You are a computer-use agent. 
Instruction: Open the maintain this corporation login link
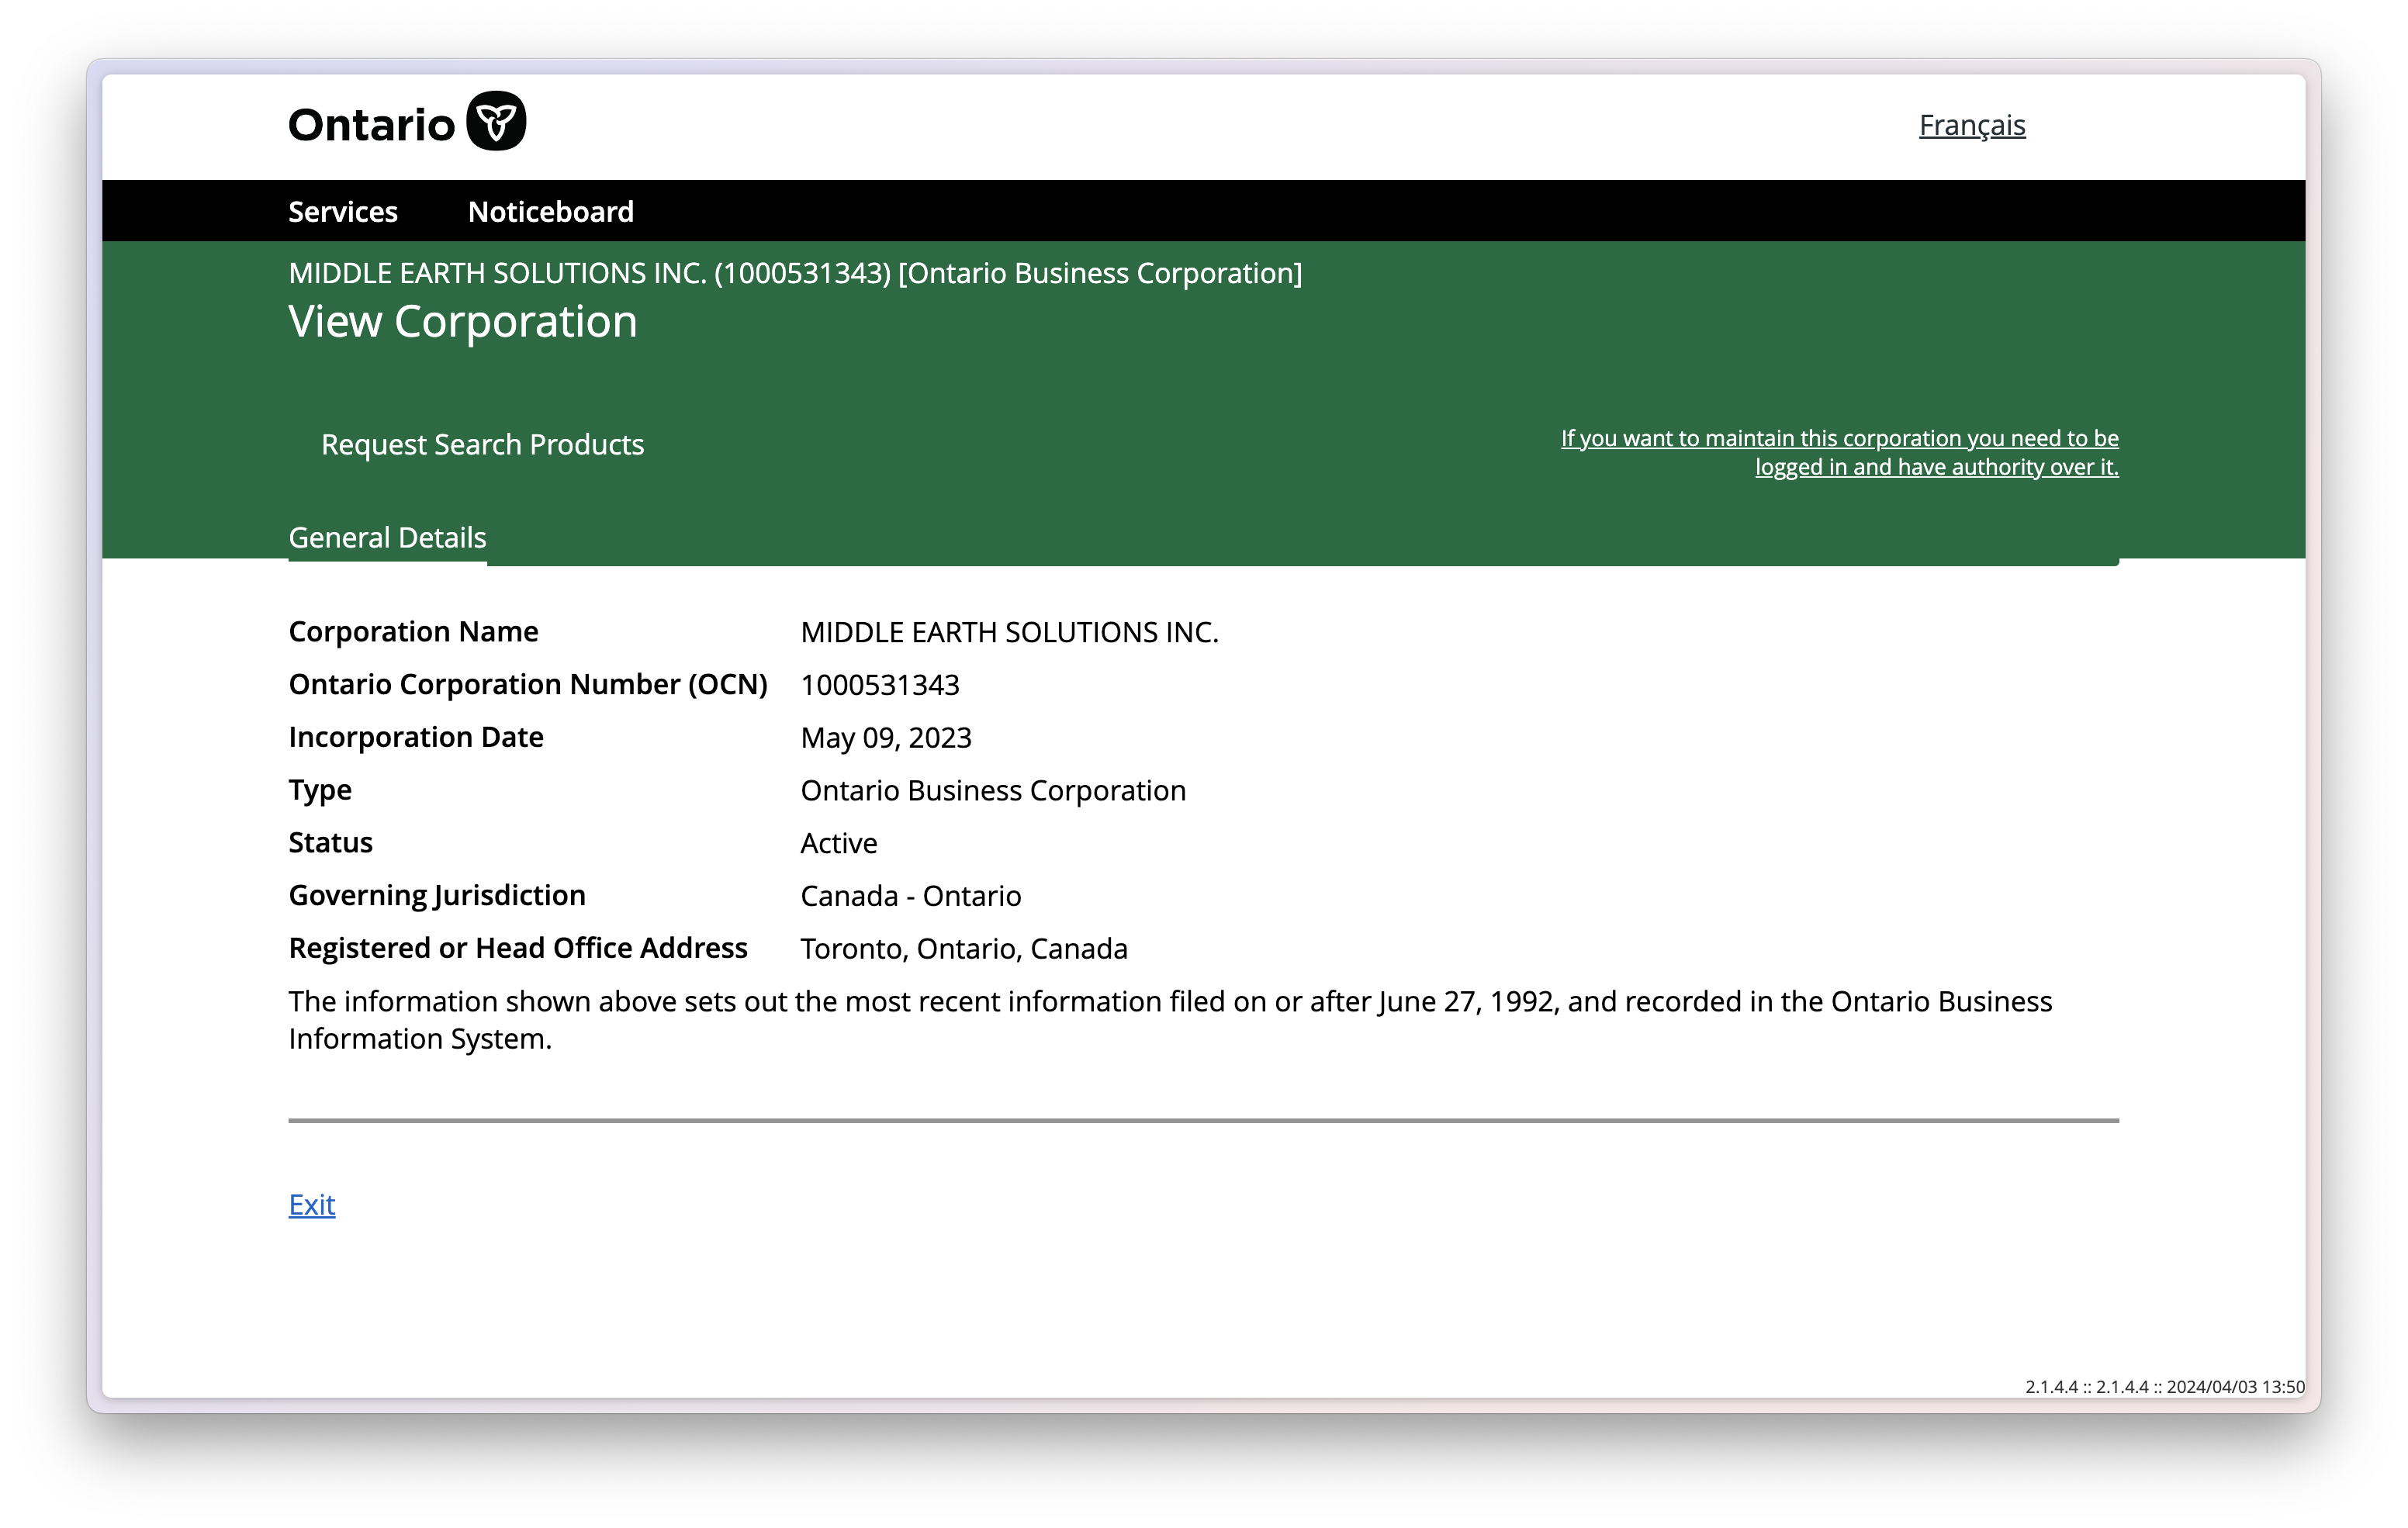[1839, 452]
